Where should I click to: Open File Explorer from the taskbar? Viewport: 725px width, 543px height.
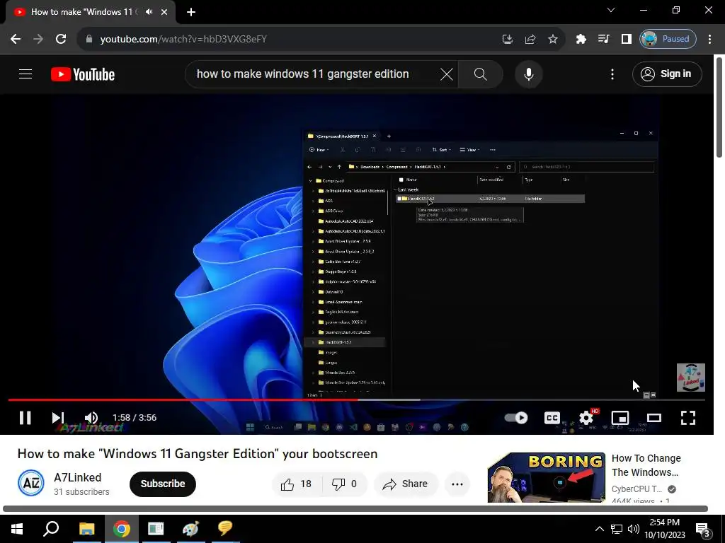[86, 529]
